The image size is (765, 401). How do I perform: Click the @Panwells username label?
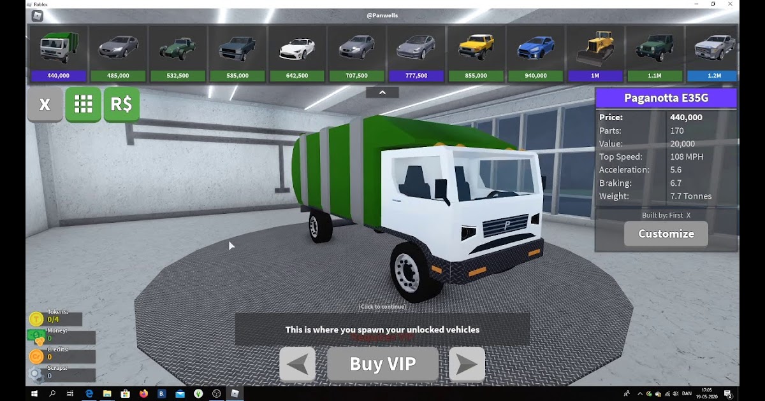(382, 15)
